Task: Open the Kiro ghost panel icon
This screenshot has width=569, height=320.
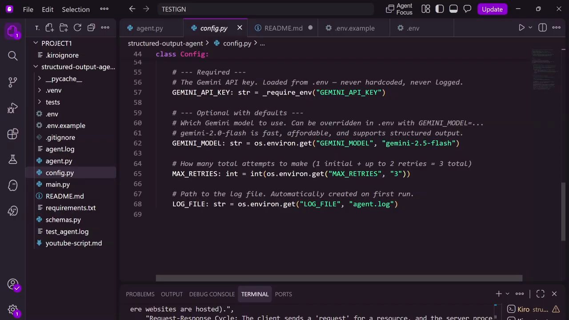Action: click(12, 185)
